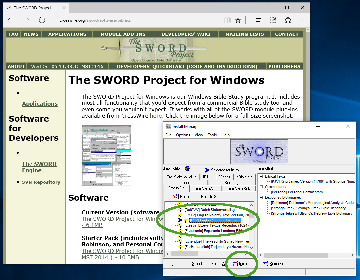Click the browser refresh icon
The height and width of the screenshot is (280, 360).
point(42,20)
